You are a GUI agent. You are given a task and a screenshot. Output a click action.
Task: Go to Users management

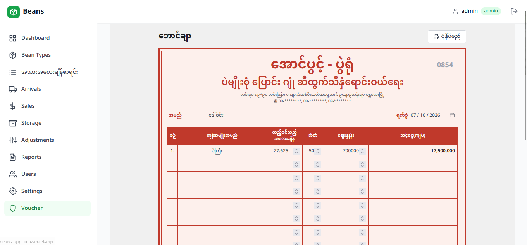click(47, 174)
